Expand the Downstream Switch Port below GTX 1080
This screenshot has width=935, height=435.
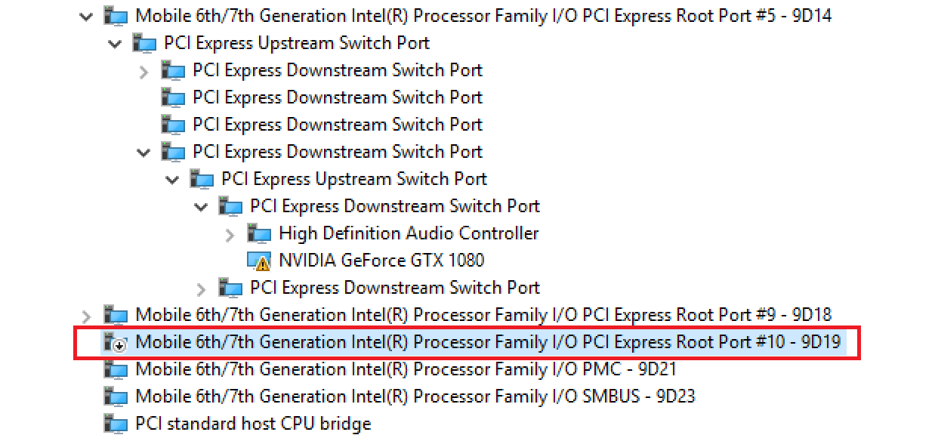click(201, 288)
